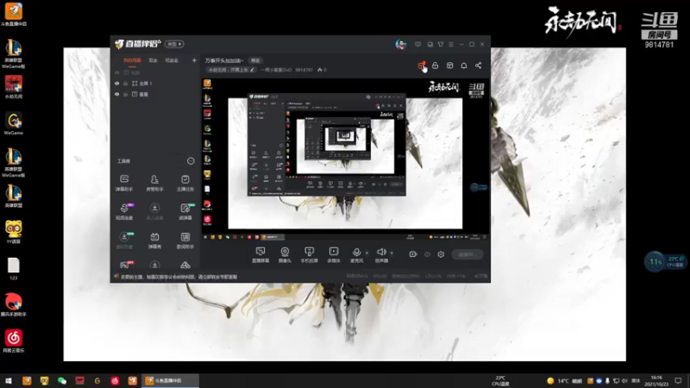The width and height of the screenshot is (690, 388).
Task: Click the edit pencil beside category label
Action: coord(252,70)
